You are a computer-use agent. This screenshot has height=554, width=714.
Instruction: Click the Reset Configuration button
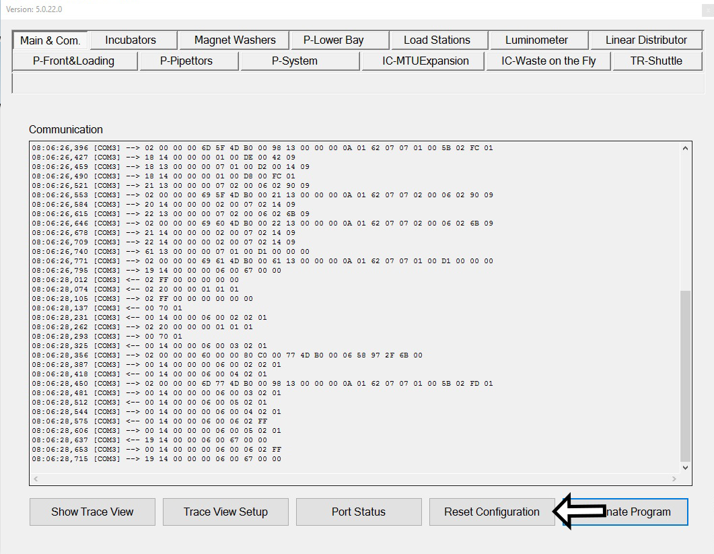tap(492, 512)
